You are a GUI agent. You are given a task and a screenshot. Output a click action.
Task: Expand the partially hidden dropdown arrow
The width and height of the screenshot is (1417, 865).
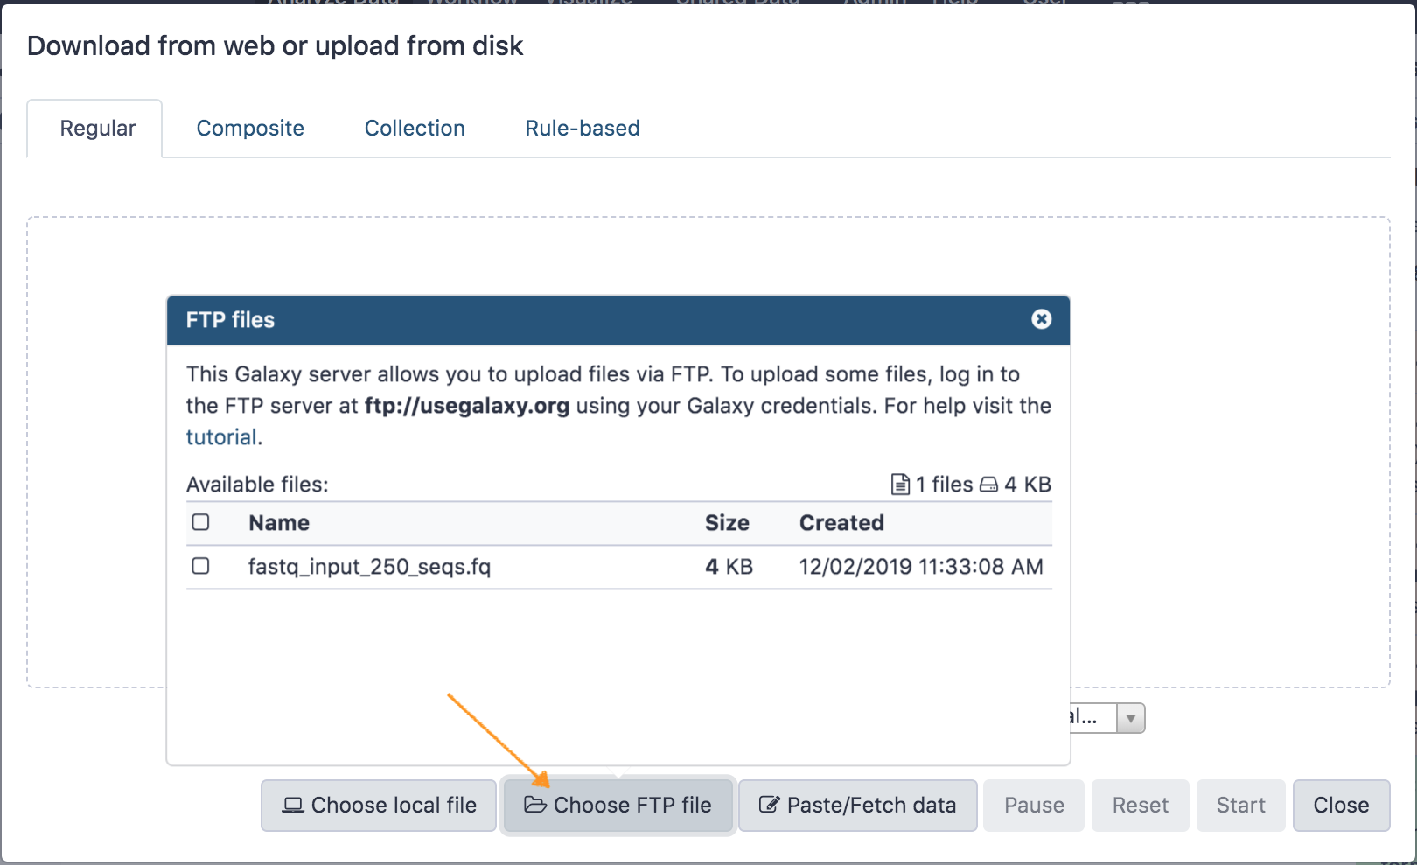(x=1130, y=719)
